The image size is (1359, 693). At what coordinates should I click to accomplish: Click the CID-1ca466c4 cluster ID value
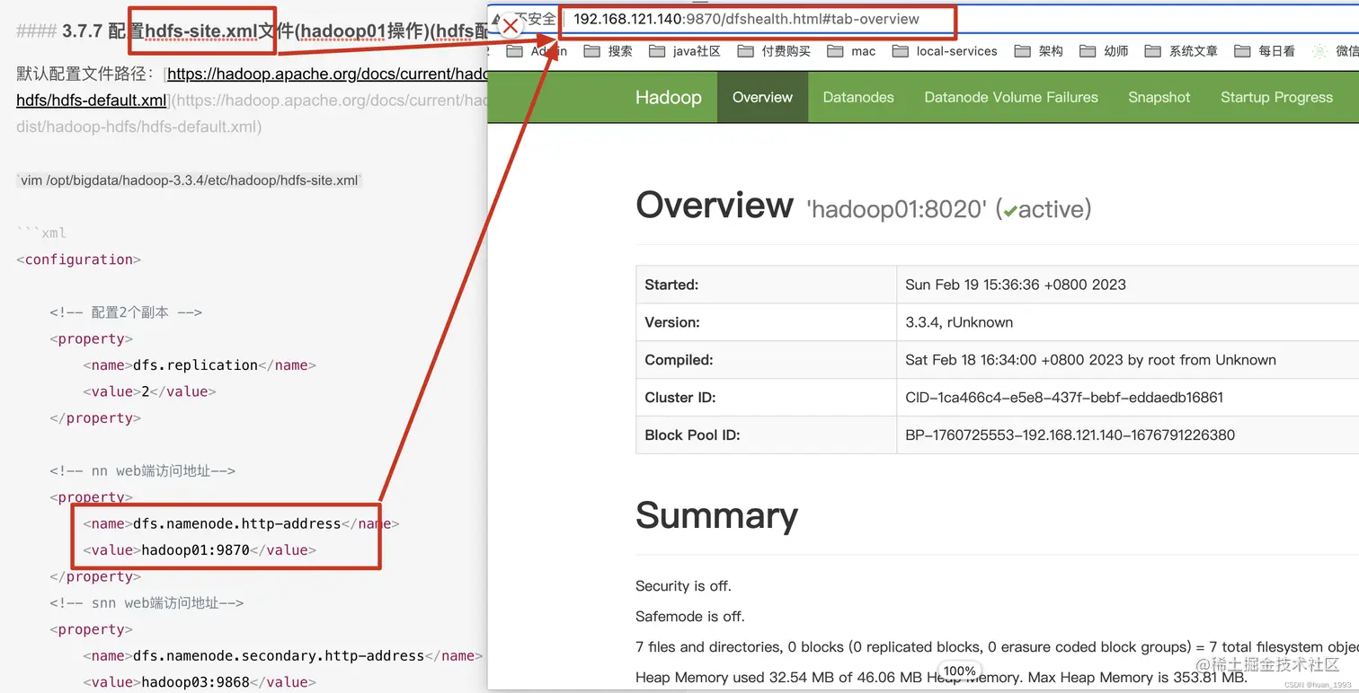pyautogui.click(x=1064, y=398)
